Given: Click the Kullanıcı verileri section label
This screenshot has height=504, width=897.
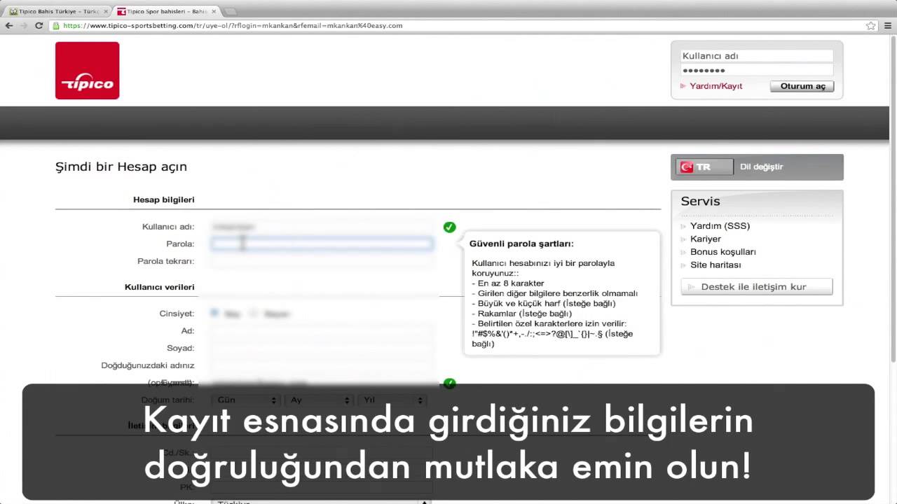Looking at the screenshot, I should coord(160,287).
